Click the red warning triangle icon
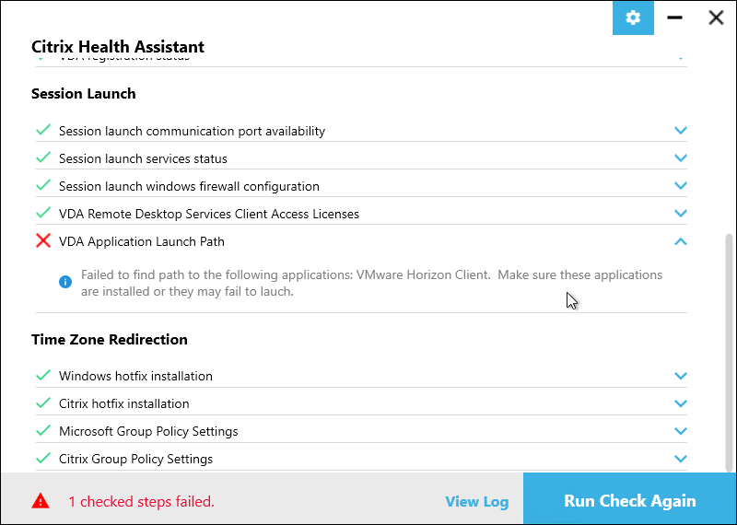Viewport: 737px width, 525px height. (41, 501)
